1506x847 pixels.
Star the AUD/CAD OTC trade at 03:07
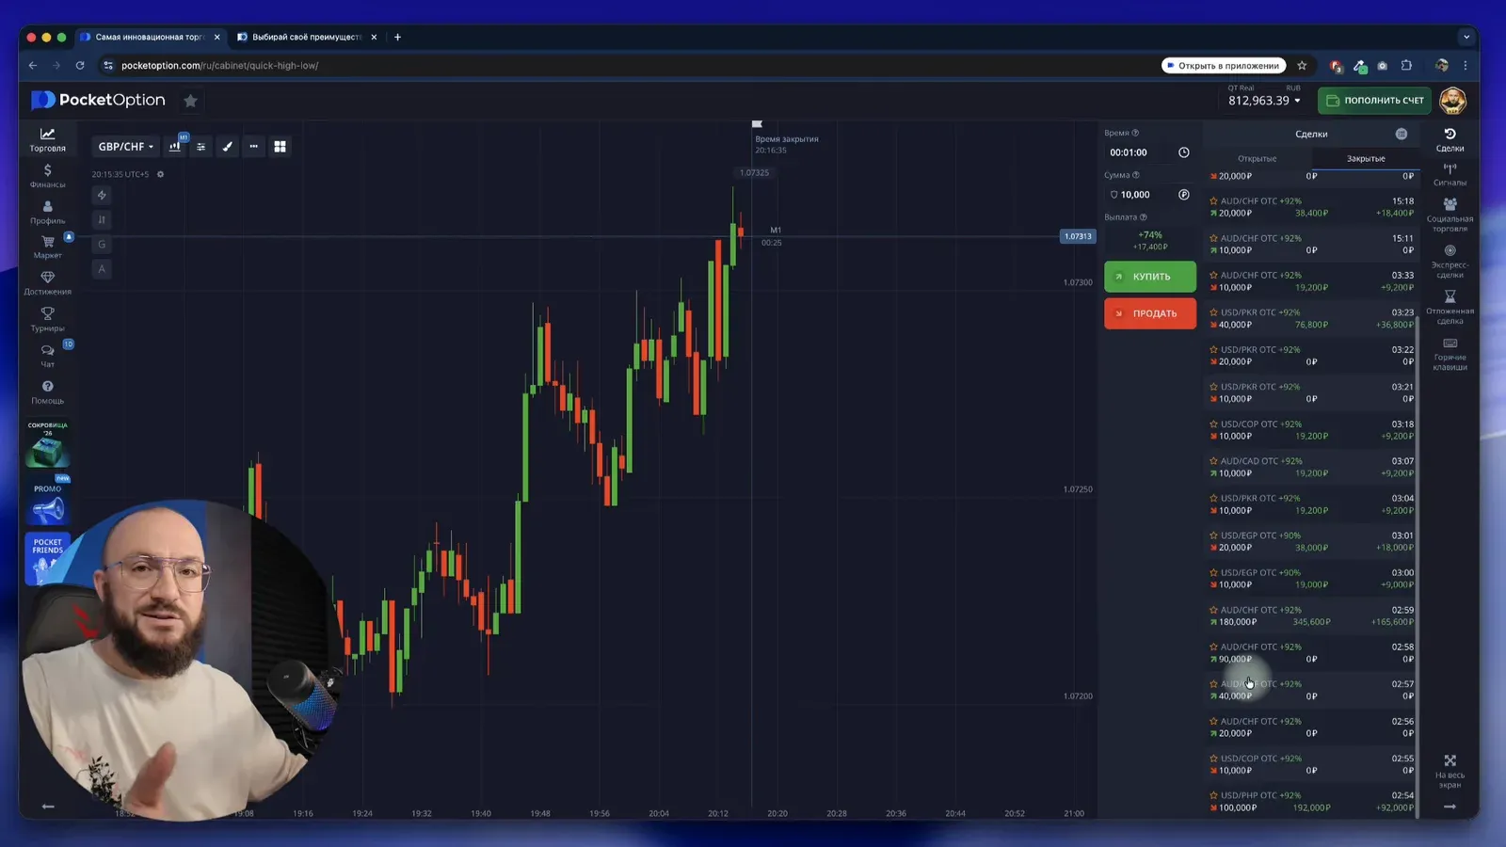tap(1213, 461)
